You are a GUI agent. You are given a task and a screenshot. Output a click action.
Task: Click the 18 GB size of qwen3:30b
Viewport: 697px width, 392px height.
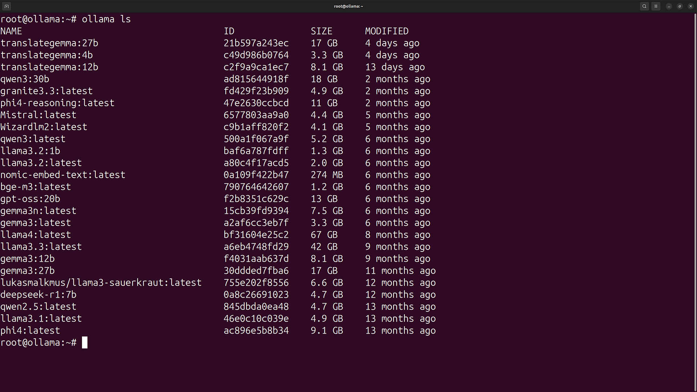pyautogui.click(x=324, y=79)
